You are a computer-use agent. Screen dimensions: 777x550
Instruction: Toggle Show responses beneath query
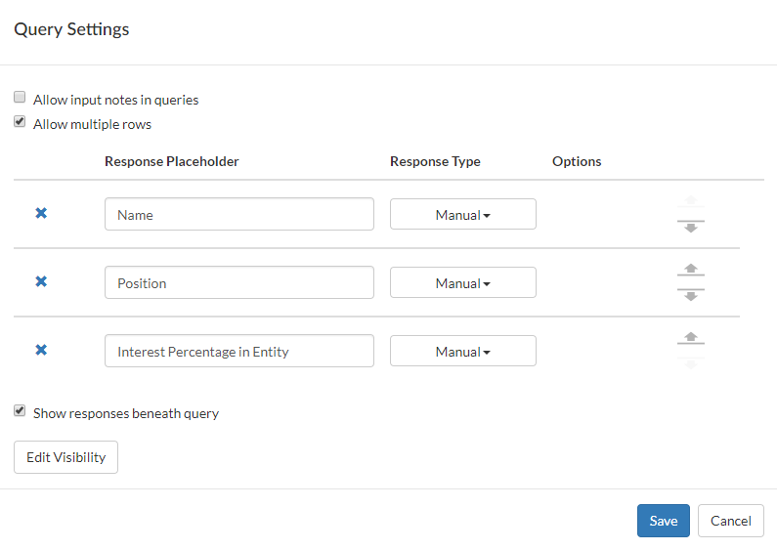(x=20, y=411)
